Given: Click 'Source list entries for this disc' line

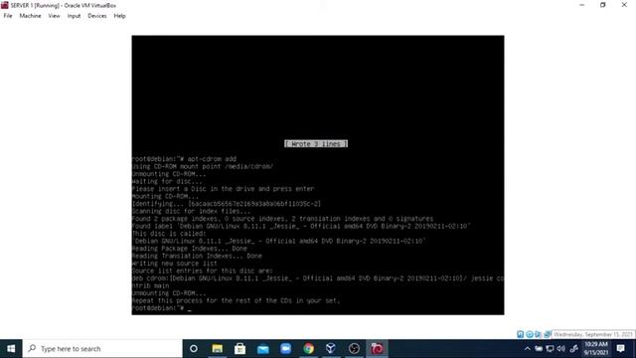Looking at the screenshot, I should 203,270.
